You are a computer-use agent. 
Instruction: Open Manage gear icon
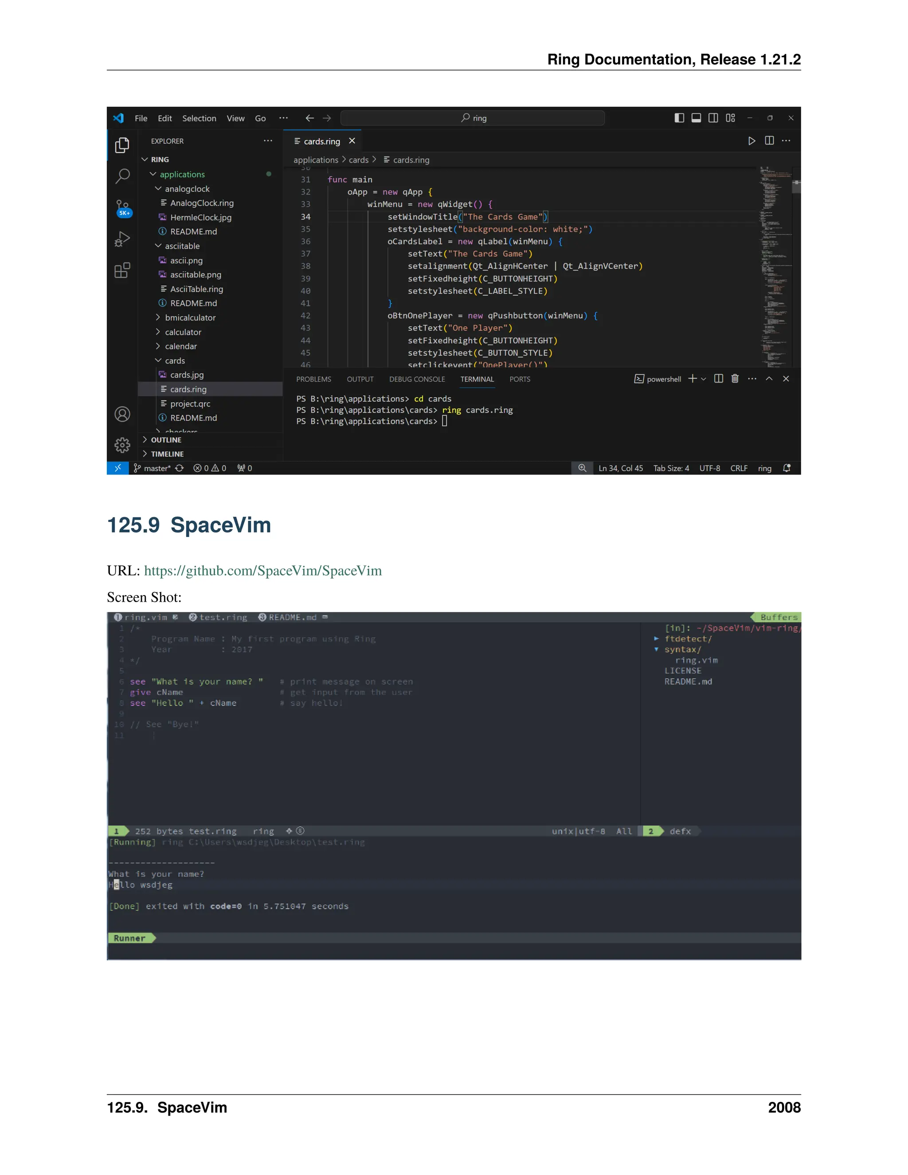coord(123,445)
